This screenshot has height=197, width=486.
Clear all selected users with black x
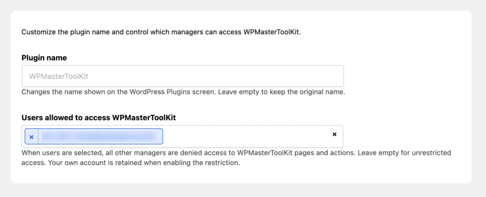[x=335, y=134]
